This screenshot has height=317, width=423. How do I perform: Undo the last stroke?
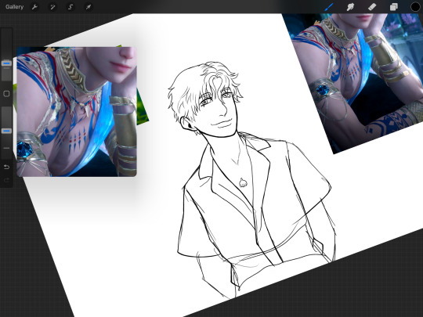[x=6, y=168]
